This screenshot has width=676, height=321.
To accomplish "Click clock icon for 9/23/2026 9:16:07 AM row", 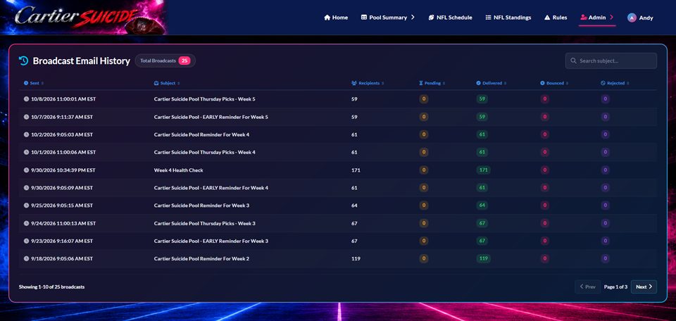I will point(26,241).
